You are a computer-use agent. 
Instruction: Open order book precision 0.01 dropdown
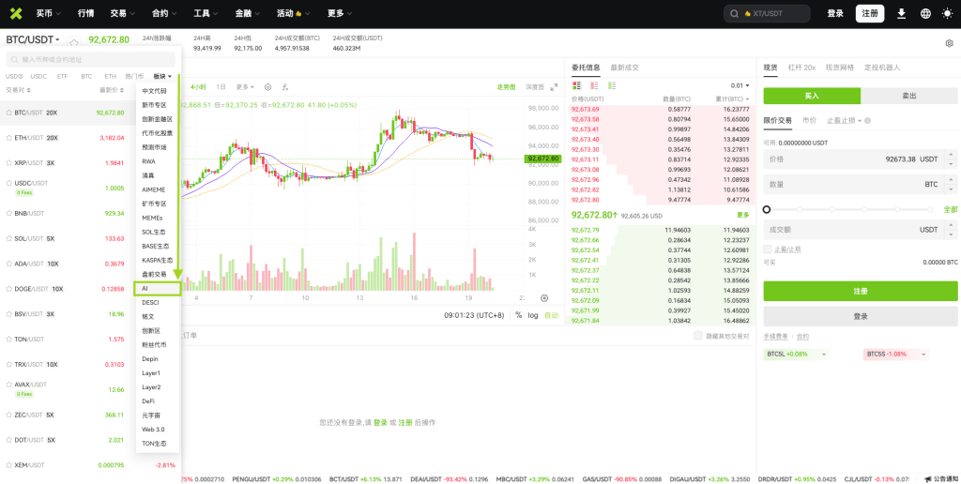pyautogui.click(x=740, y=85)
